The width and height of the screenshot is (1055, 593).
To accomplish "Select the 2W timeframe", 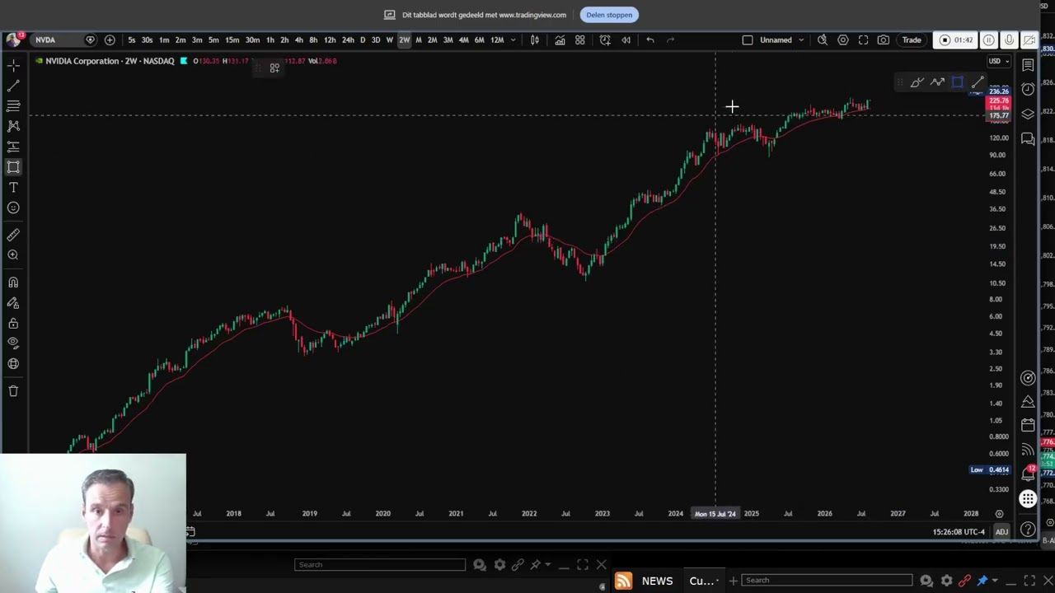I will coord(405,40).
